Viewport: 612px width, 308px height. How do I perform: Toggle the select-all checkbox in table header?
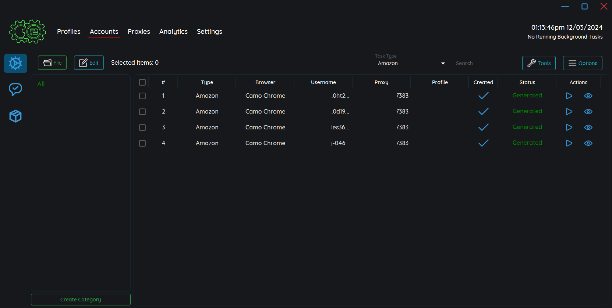point(142,82)
